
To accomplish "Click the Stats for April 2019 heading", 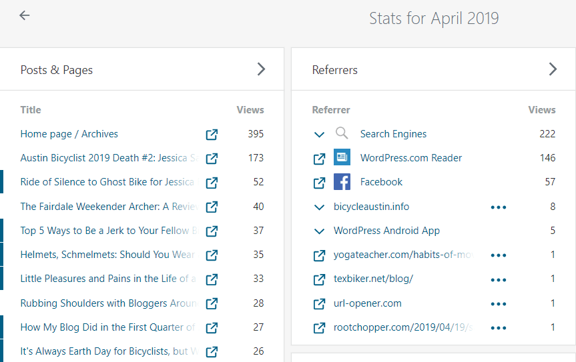I will [x=434, y=18].
